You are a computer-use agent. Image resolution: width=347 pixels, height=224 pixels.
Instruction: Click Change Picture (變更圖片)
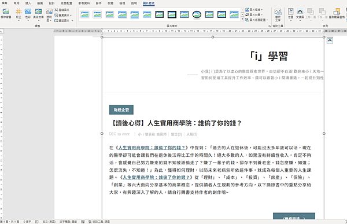(63, 15)
